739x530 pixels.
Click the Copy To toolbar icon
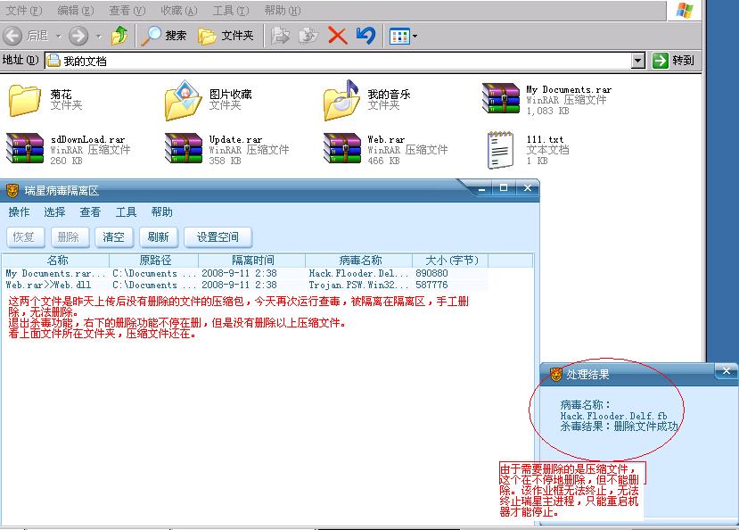tap(308, 36)
